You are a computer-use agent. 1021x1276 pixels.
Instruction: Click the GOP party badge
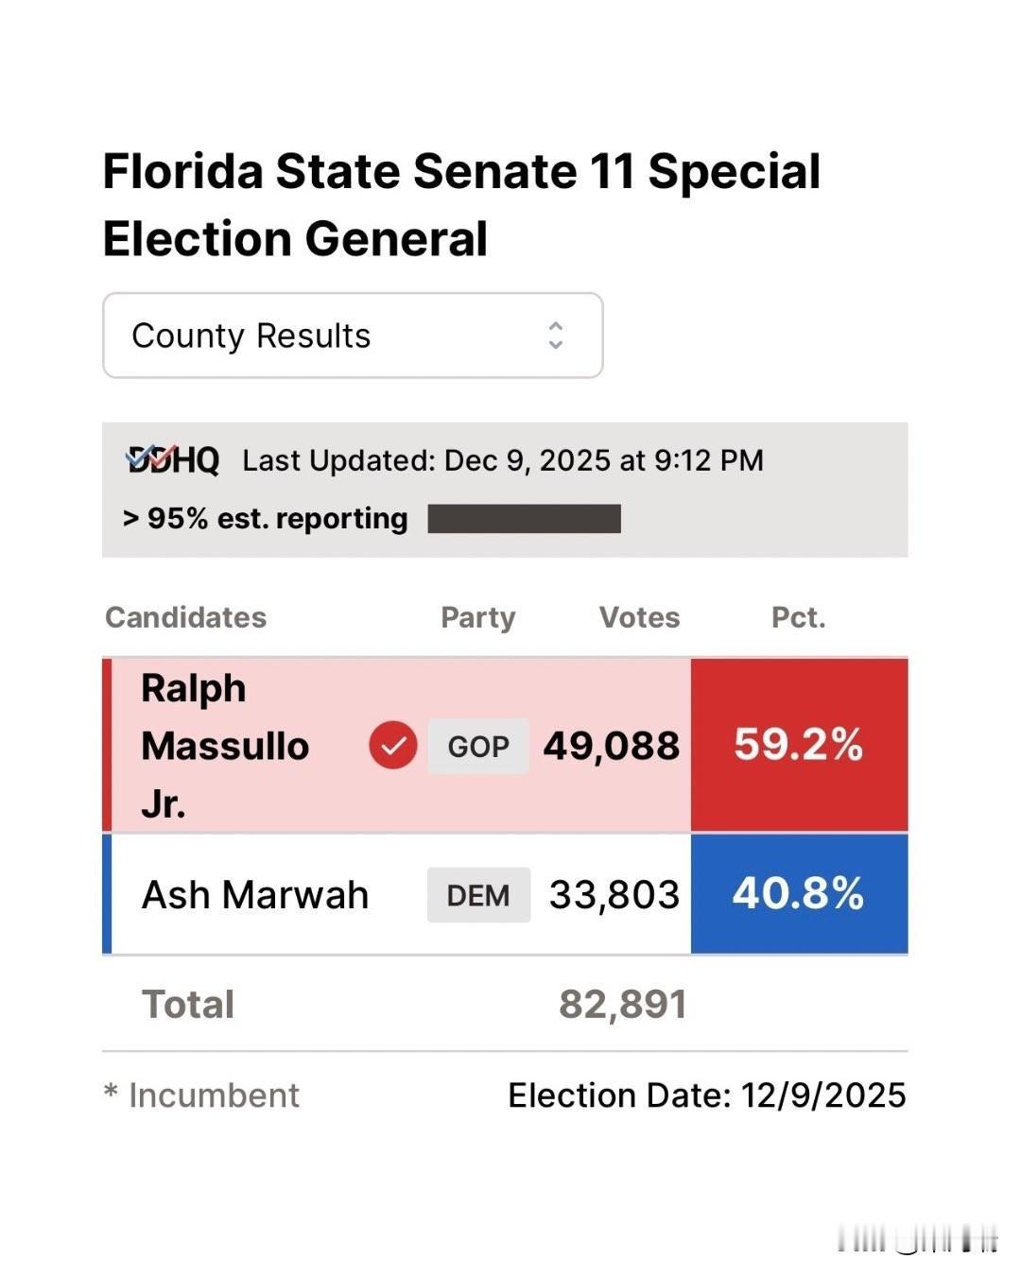tap(478, 747)
